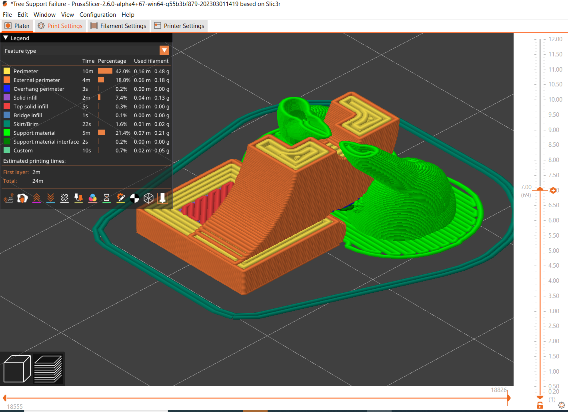The height and width of the screenshot is (412, 568).
Task: Toggle deretractions visibility down-arrows icon
Action: point(50,198)
